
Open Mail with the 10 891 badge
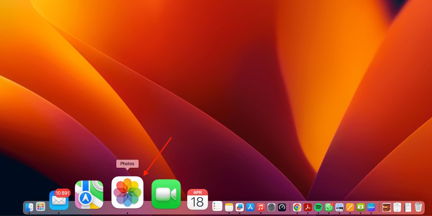[x=59, y=200]
